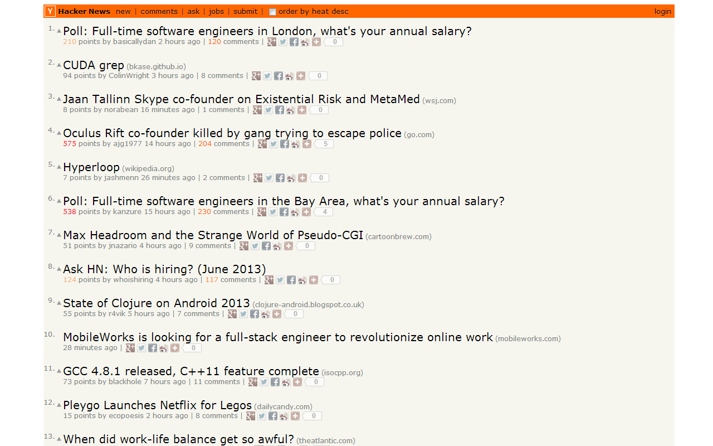This screenshot has height=446, width=713.
Task: View user ColinWright's profile
Action: click(x=129, y=76)
